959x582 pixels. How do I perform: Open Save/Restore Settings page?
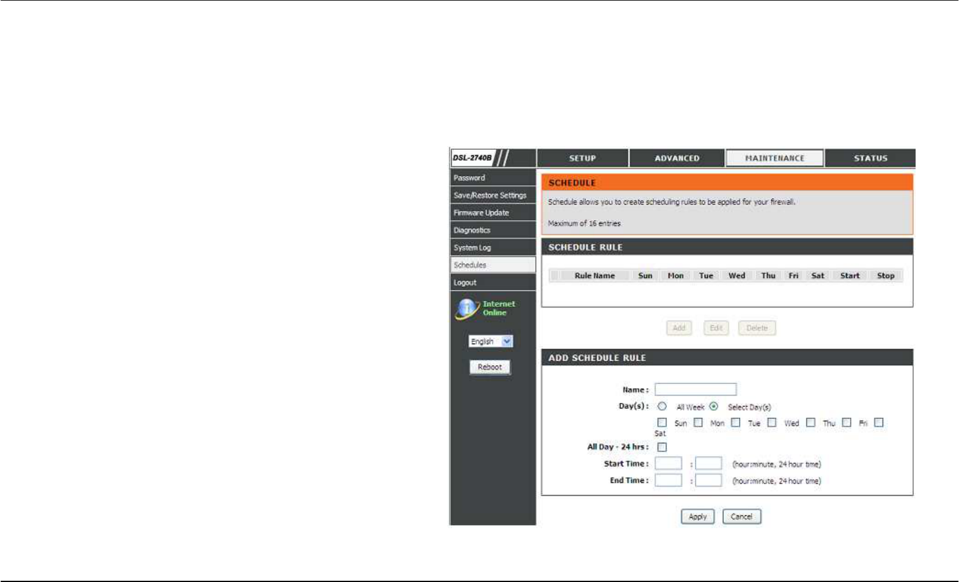[x=493, y=195]
